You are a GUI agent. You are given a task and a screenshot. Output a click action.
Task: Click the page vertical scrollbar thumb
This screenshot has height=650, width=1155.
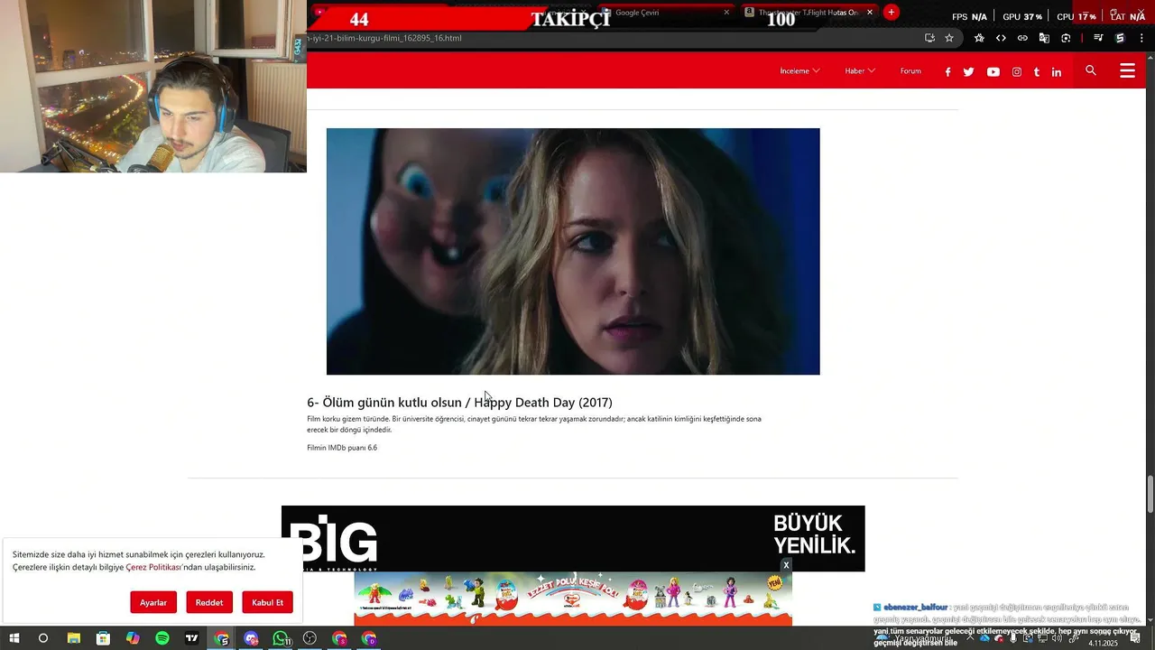pyautogui.click(x=1150, y=493)
